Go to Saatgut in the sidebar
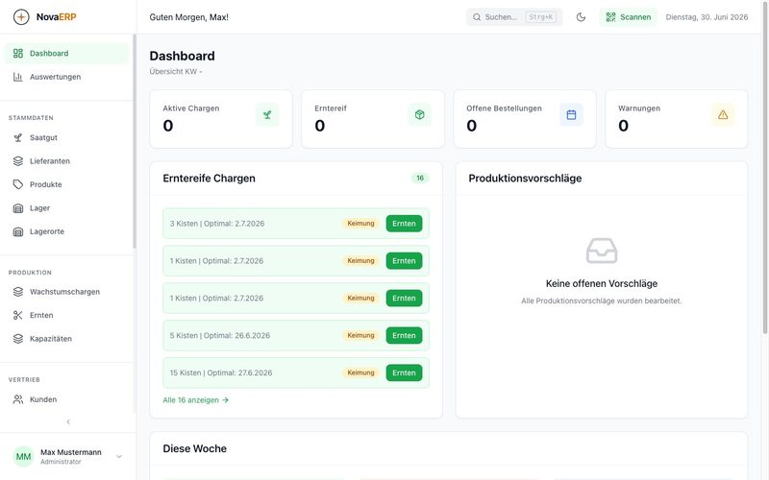 [x=66, y=137]
